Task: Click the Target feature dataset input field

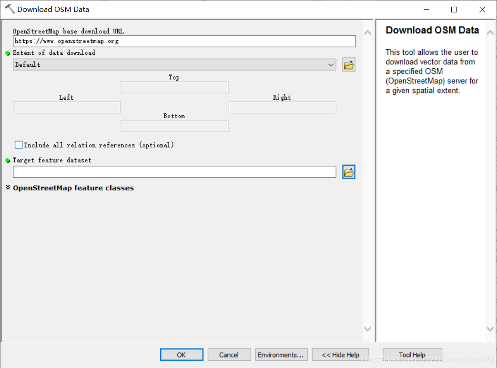Action: (x=175, y=172)
